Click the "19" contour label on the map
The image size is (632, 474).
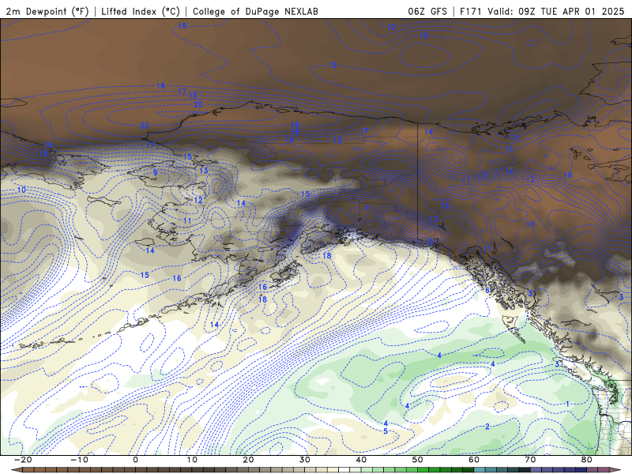click(295, 126)
